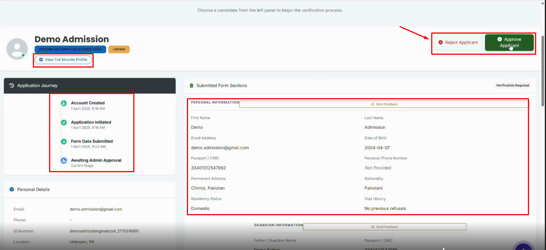Image resolution: width=546 pixels, height=250 pixels.
Task: Click the Not Provided phone number value
Action: pos(378,168)
